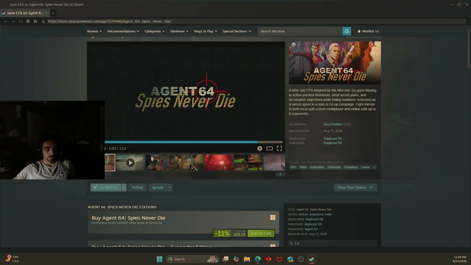
Task: Open the Categories dropdown menu
Action: (x=155, y=31)
